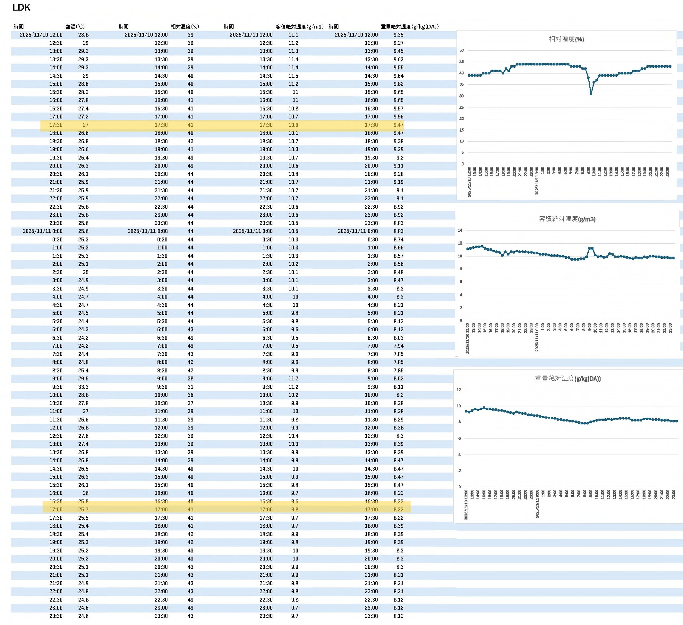The image size is (683, 625).
Task: Click cell with temperature value 33.3
Action: coord(83,387)
